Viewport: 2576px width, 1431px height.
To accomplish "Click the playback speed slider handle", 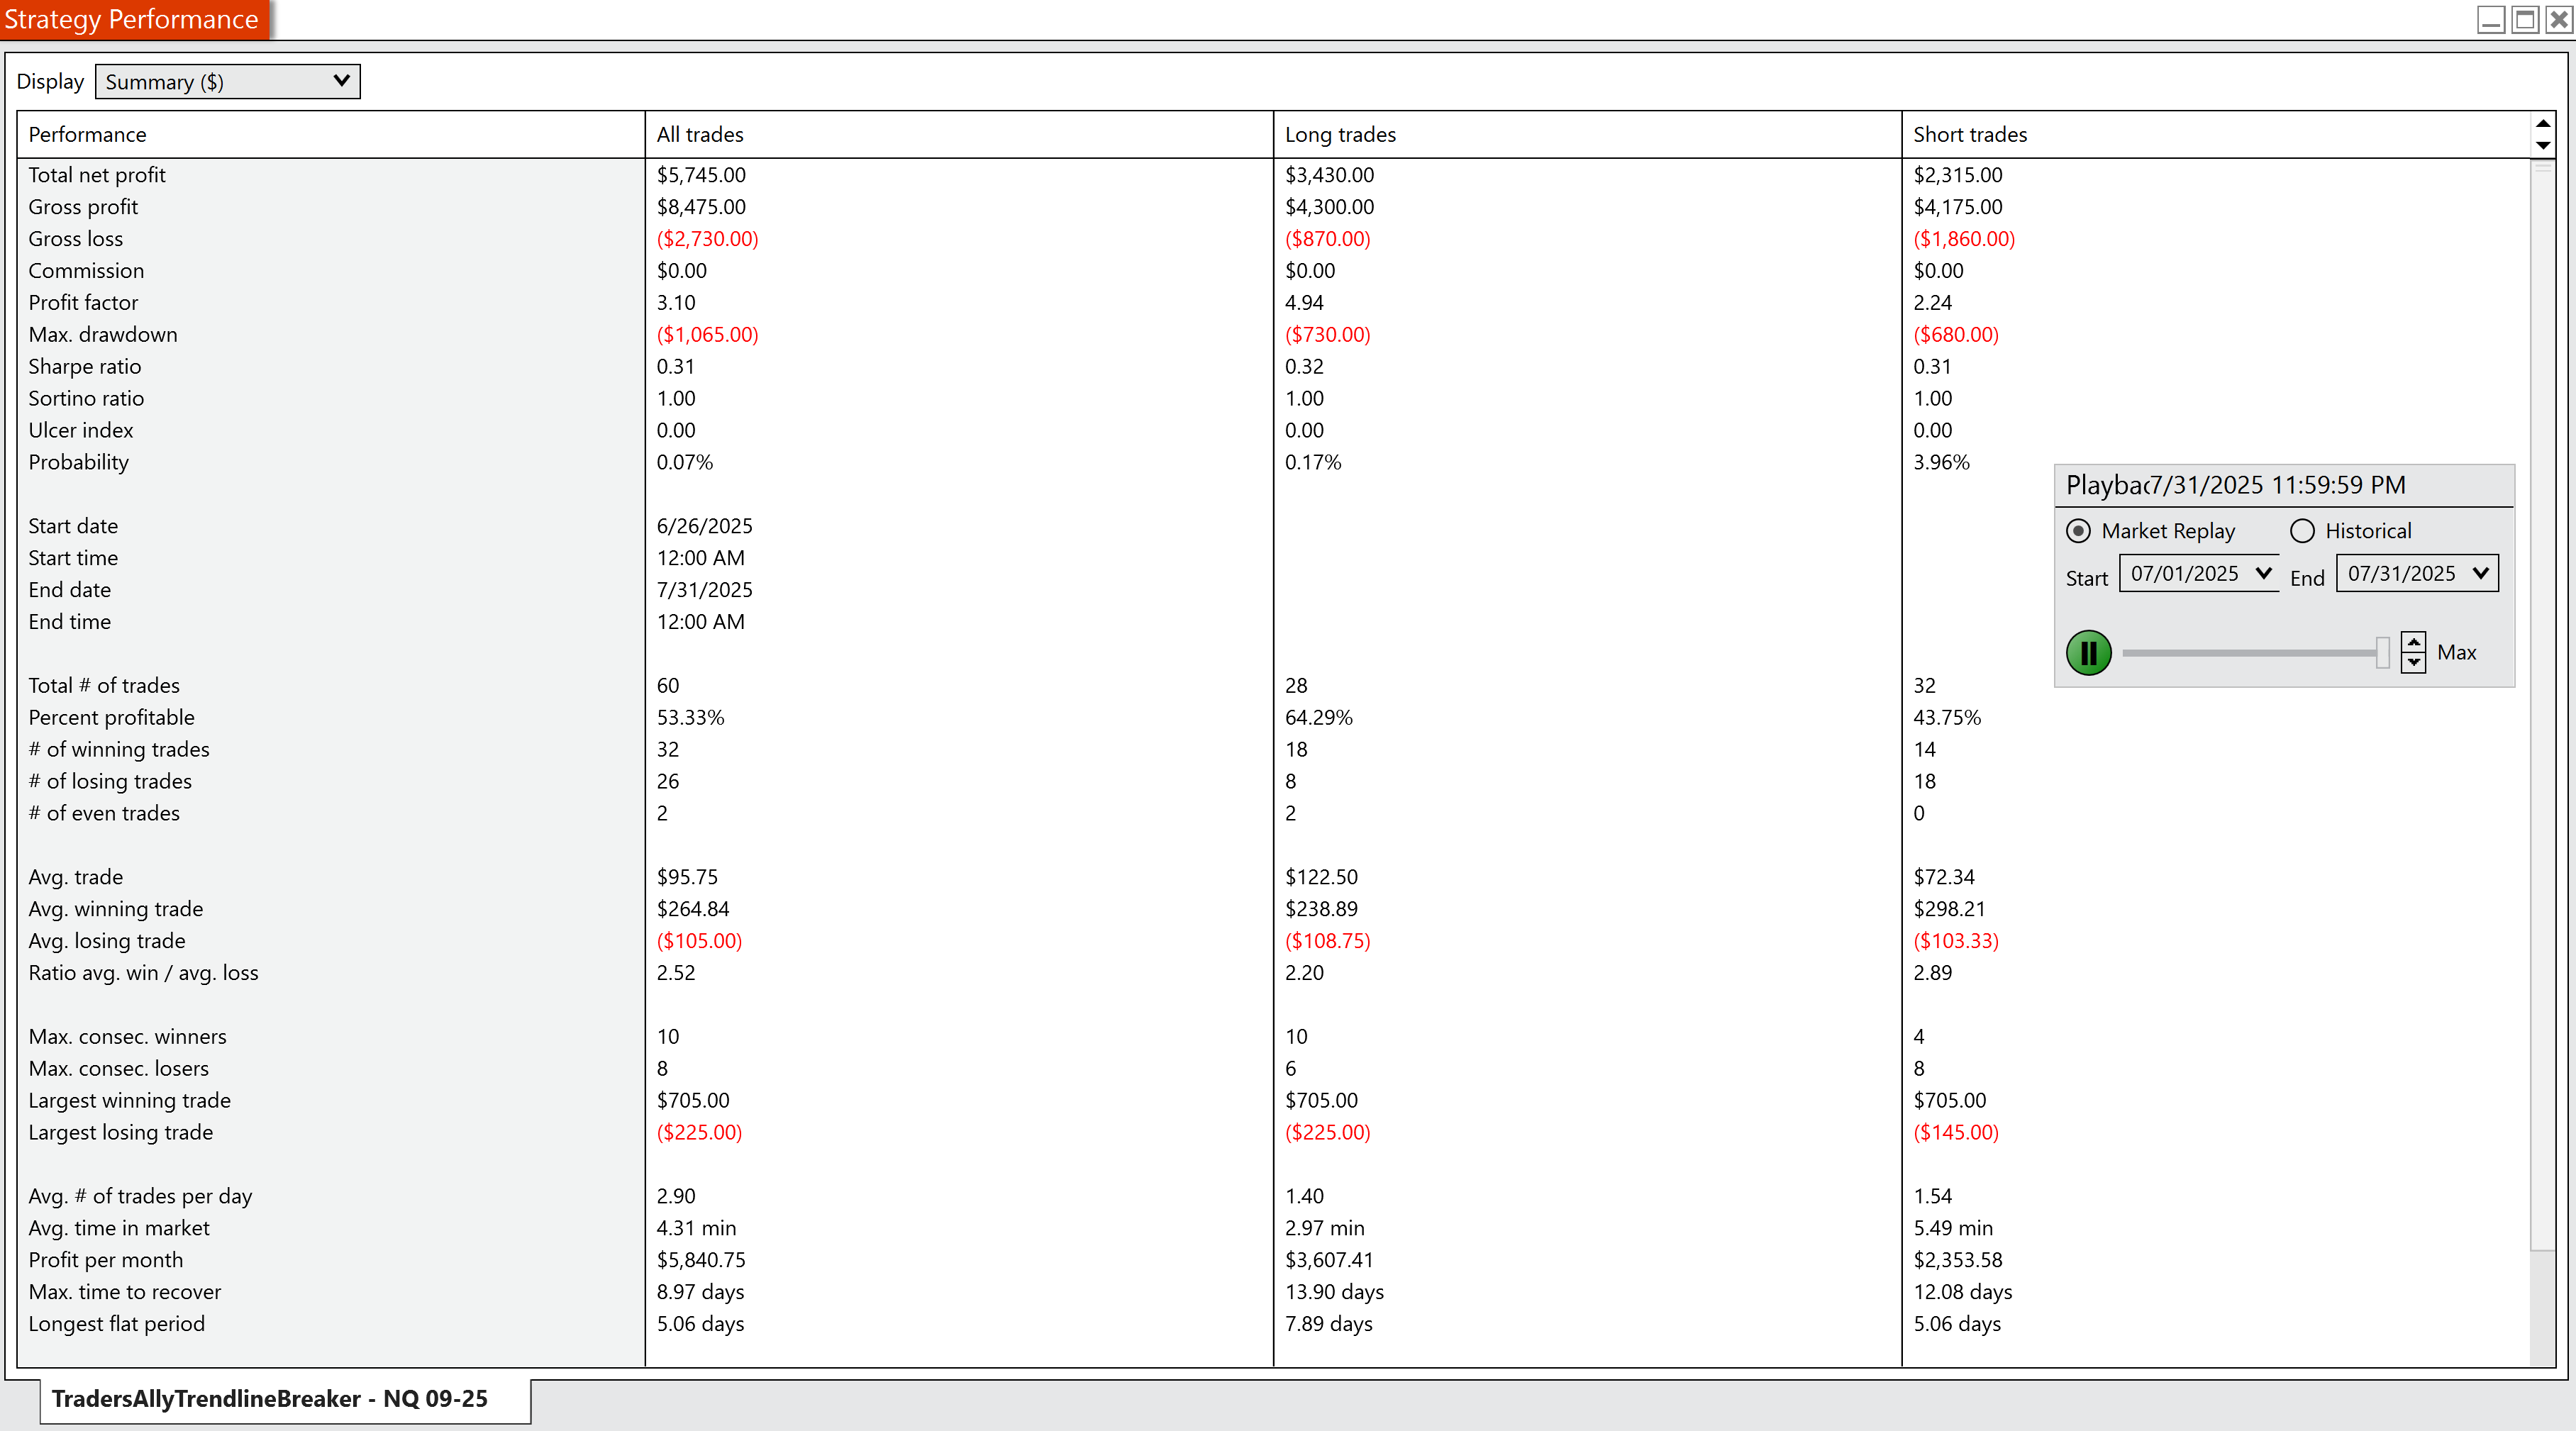I will [x=2382, y=653].
